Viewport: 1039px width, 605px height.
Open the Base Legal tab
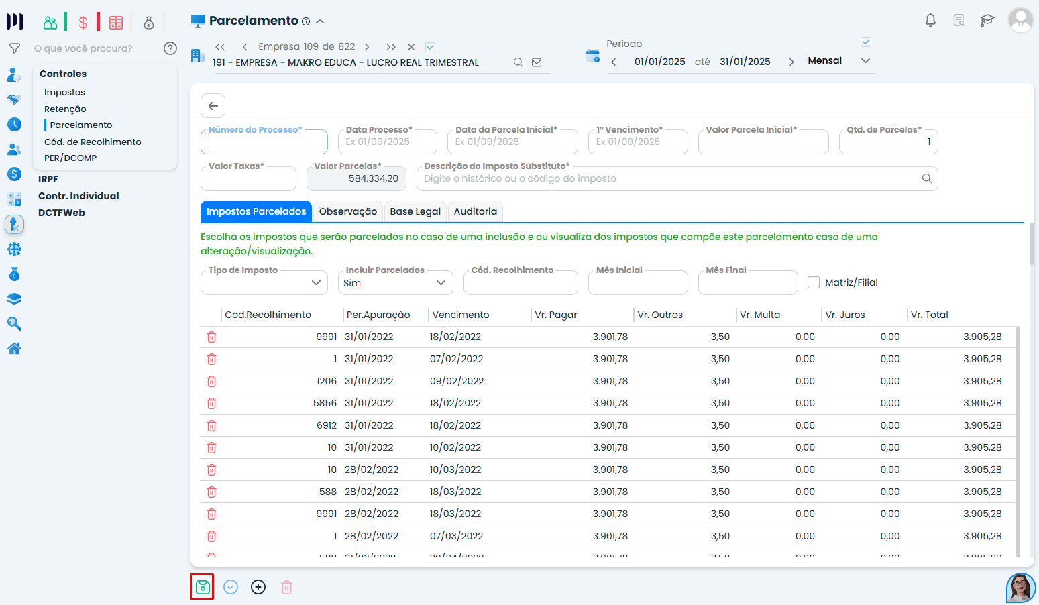415,211
